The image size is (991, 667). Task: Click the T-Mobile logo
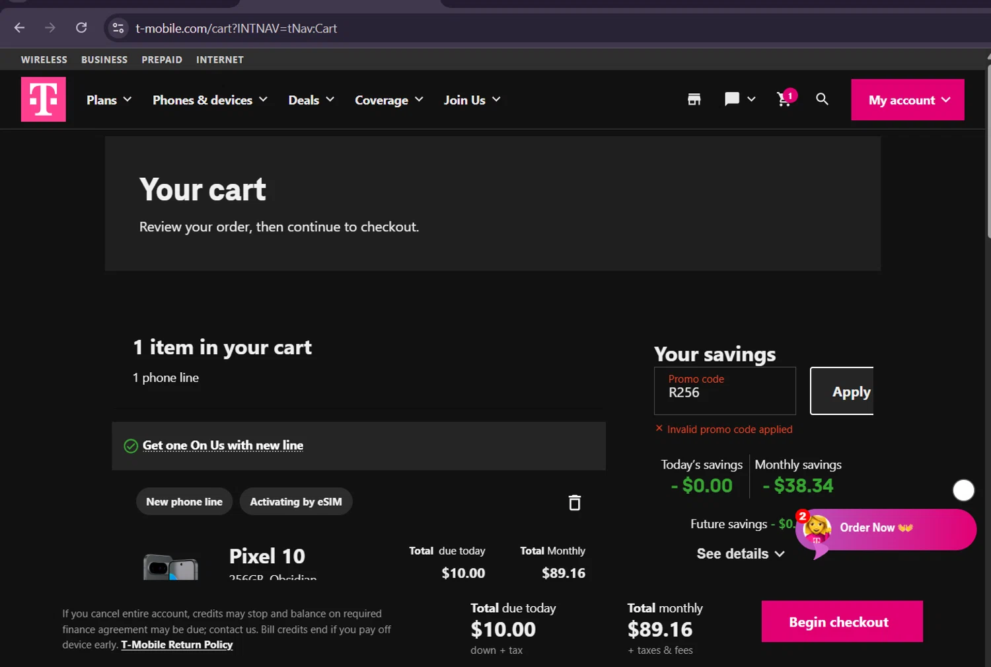[44, 99]
